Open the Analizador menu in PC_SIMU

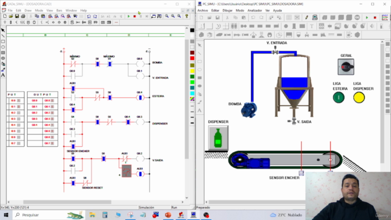[x=255, y=10]
